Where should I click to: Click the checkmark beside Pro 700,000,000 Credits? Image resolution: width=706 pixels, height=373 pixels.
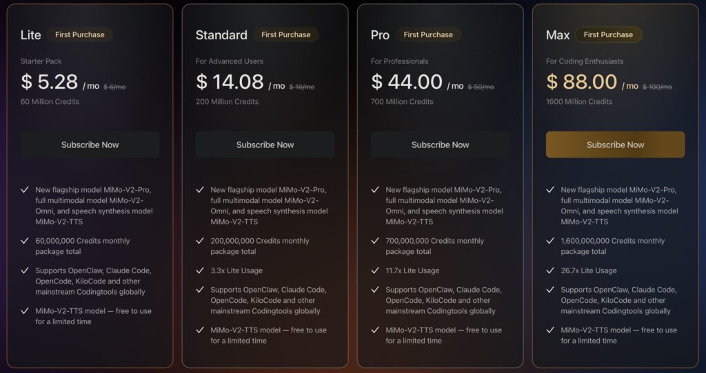375,241
